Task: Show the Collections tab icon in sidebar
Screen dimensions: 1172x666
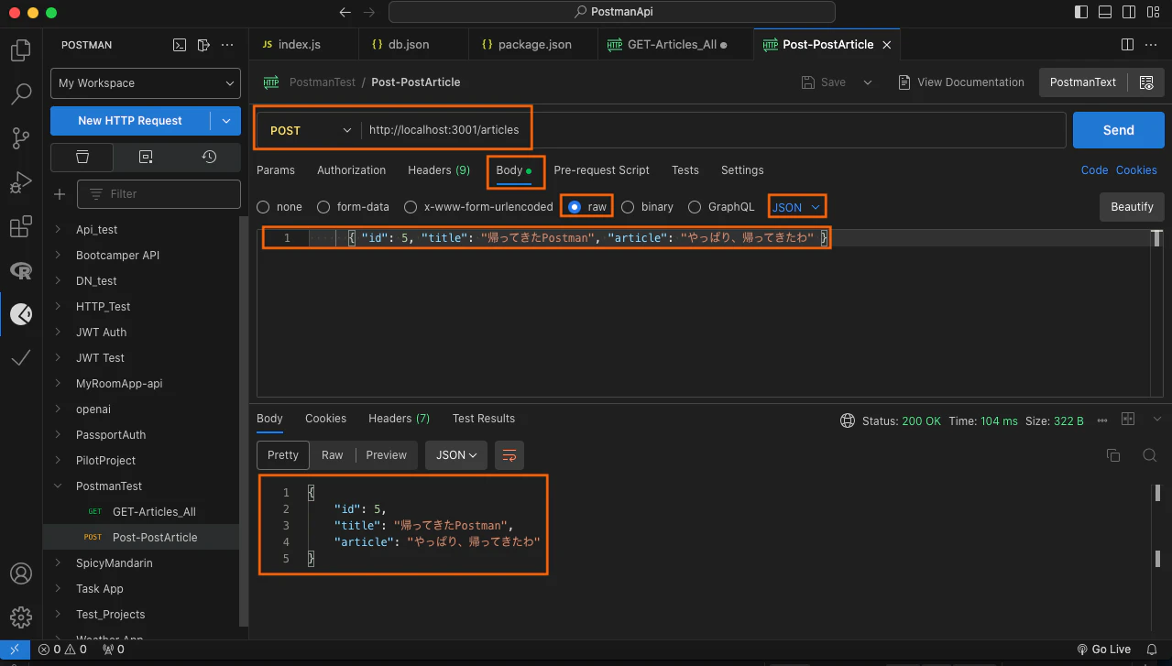Action: [x=82, y=157]
